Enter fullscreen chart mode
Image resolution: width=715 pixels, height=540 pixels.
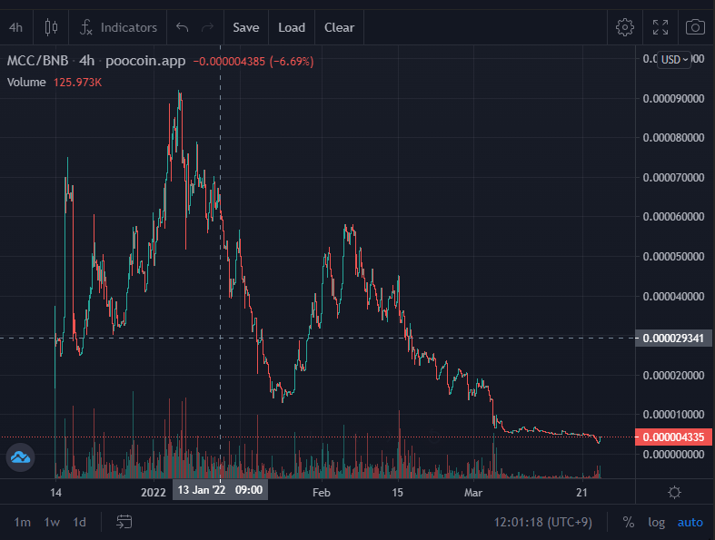660,27
